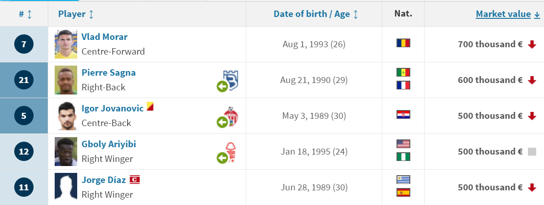Click the green transfer arrow beside Pierre Sagna
The image size is (544, 205).
tap(222, 86)
